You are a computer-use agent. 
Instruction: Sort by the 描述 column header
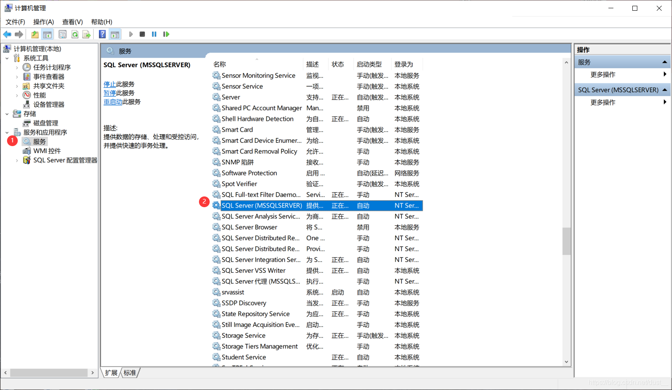tap(316, 64)
